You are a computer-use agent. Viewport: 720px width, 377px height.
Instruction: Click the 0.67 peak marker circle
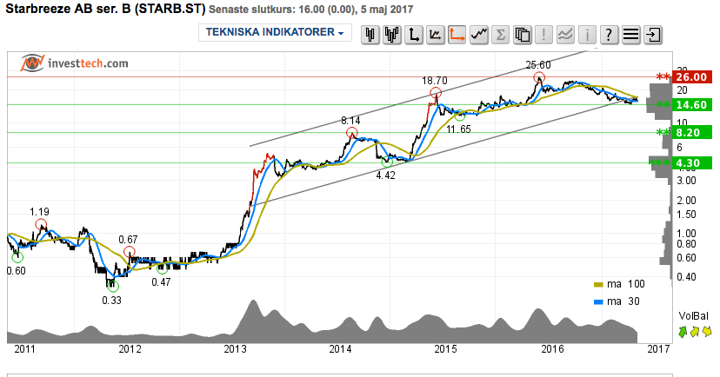point(130,251)
